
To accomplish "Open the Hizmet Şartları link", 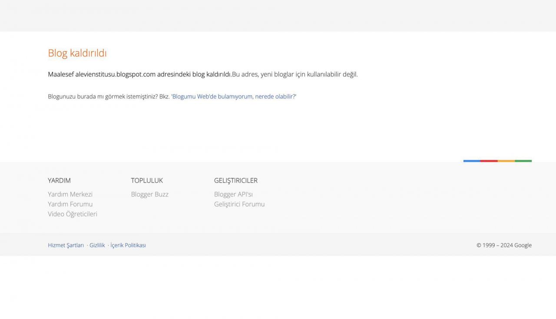I will click(66, 245).
